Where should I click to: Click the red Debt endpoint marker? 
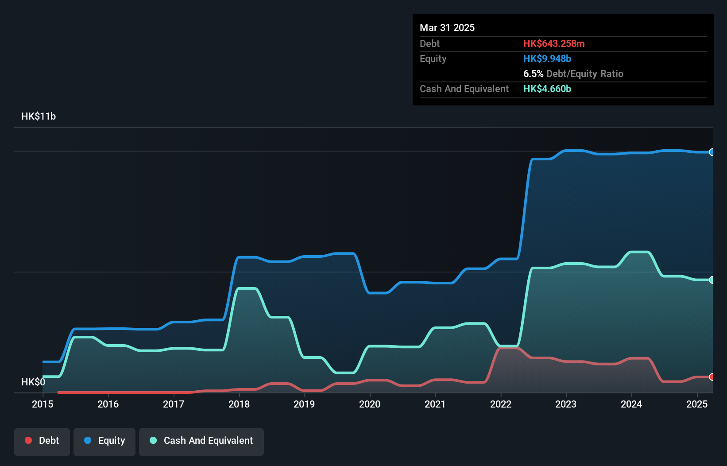point(712,377)
